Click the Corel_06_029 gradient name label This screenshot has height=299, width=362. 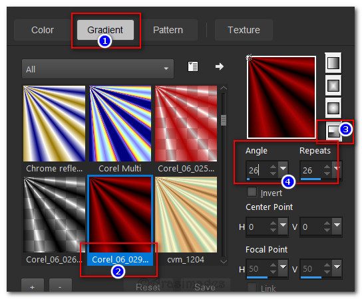tap(120, 260)
